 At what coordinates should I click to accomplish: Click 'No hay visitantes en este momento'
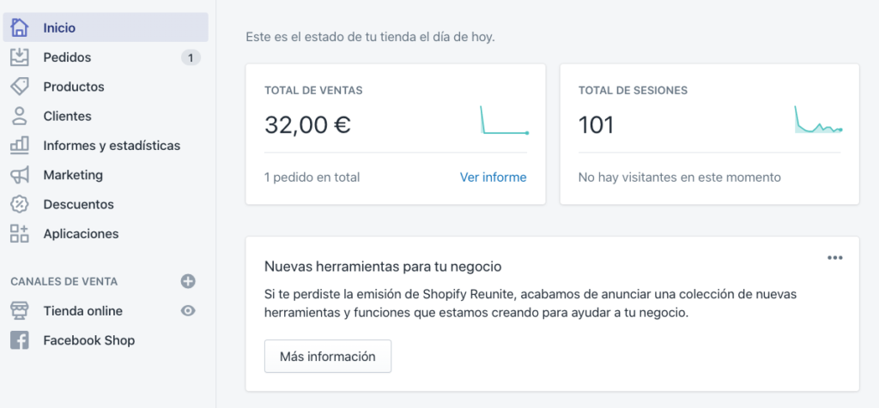pos(680,177)
